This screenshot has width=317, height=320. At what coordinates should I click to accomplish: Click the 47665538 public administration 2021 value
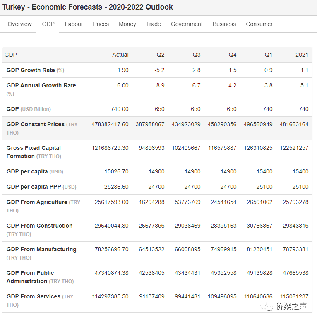tap(295, 273)
